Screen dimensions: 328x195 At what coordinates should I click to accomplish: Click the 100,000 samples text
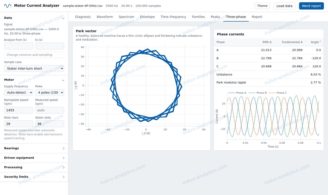click(x=148, y=6)
